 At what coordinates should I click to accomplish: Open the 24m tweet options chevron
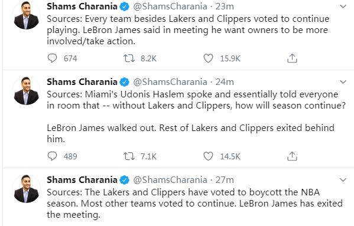(343, 81)
